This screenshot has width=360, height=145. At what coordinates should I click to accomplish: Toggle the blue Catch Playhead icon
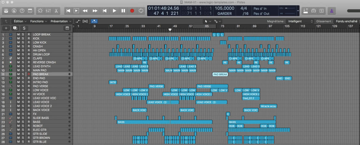tap(94, 21)
